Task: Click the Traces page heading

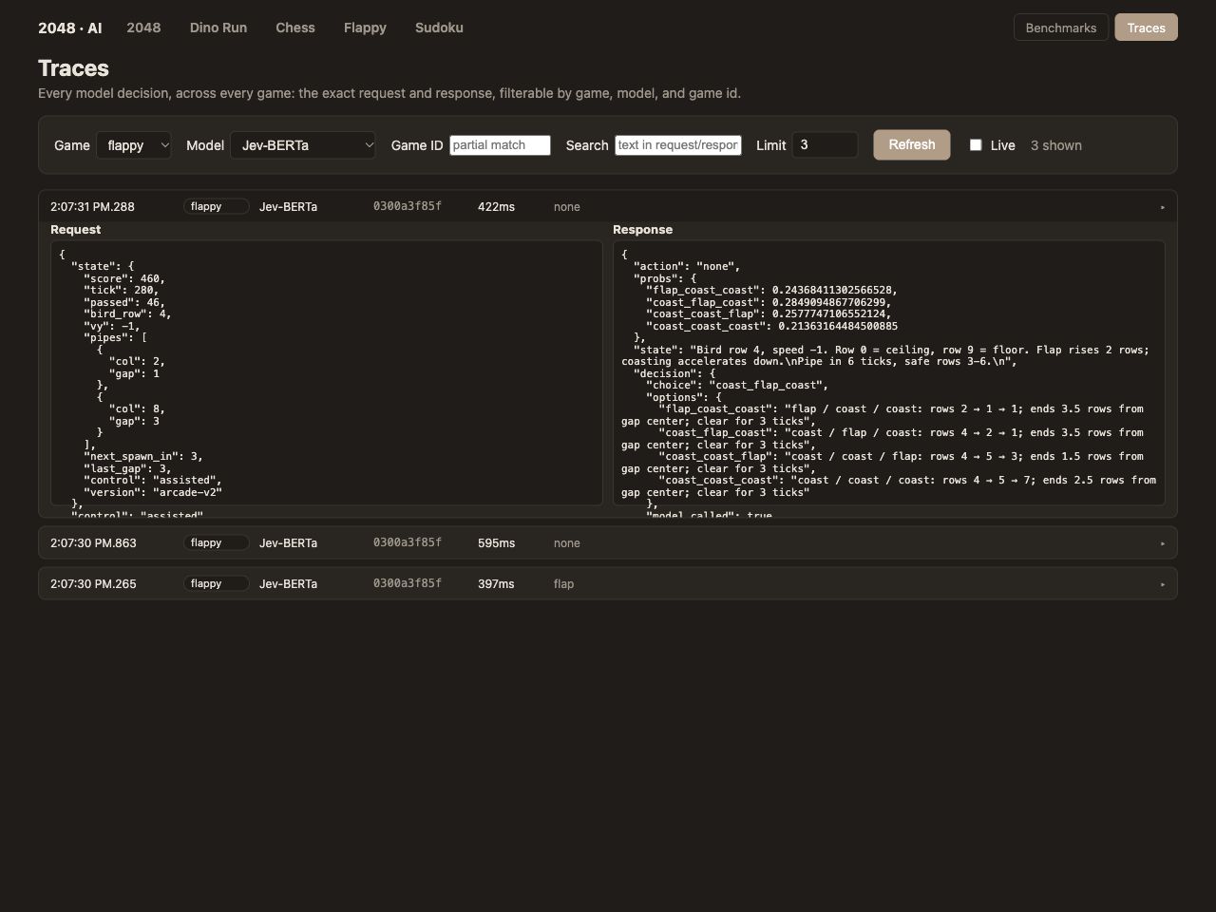Action: click(73, 68)
